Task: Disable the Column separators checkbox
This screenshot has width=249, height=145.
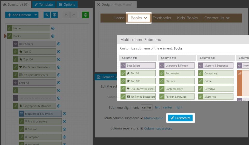Action: pos(142,128)
